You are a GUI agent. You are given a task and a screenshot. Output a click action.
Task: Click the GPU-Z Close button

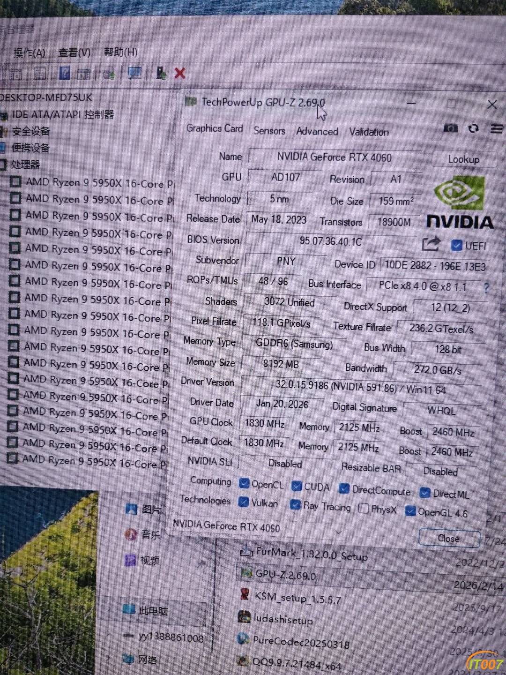(449, 538)
